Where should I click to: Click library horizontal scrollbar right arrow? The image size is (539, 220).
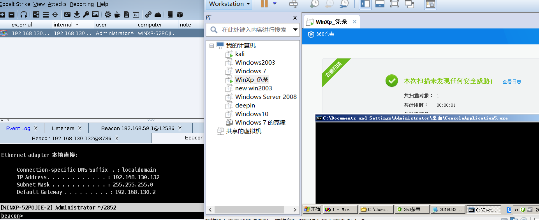click(295, 209)
